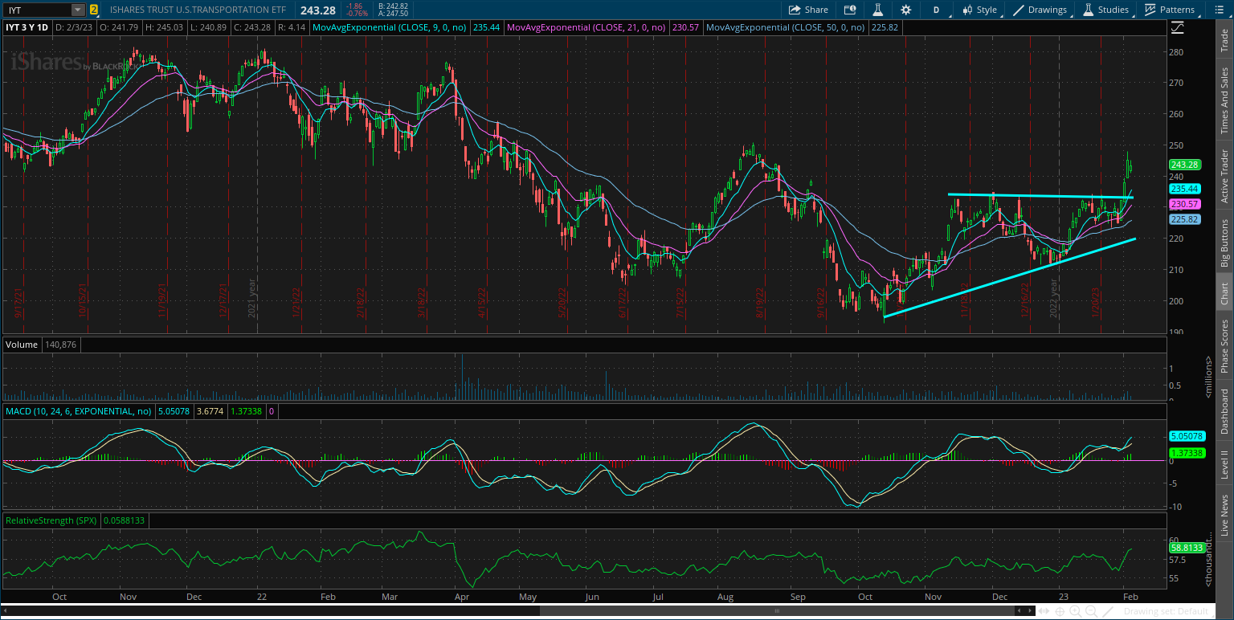This screenshot has height=620, width=1234.
Task: Click the horizontal cyan resistance trendline
Action: pyautogui.click(x=1040, y=196)
